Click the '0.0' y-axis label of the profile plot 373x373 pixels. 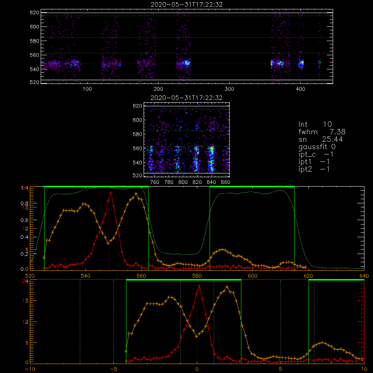[x=25, y=269]
